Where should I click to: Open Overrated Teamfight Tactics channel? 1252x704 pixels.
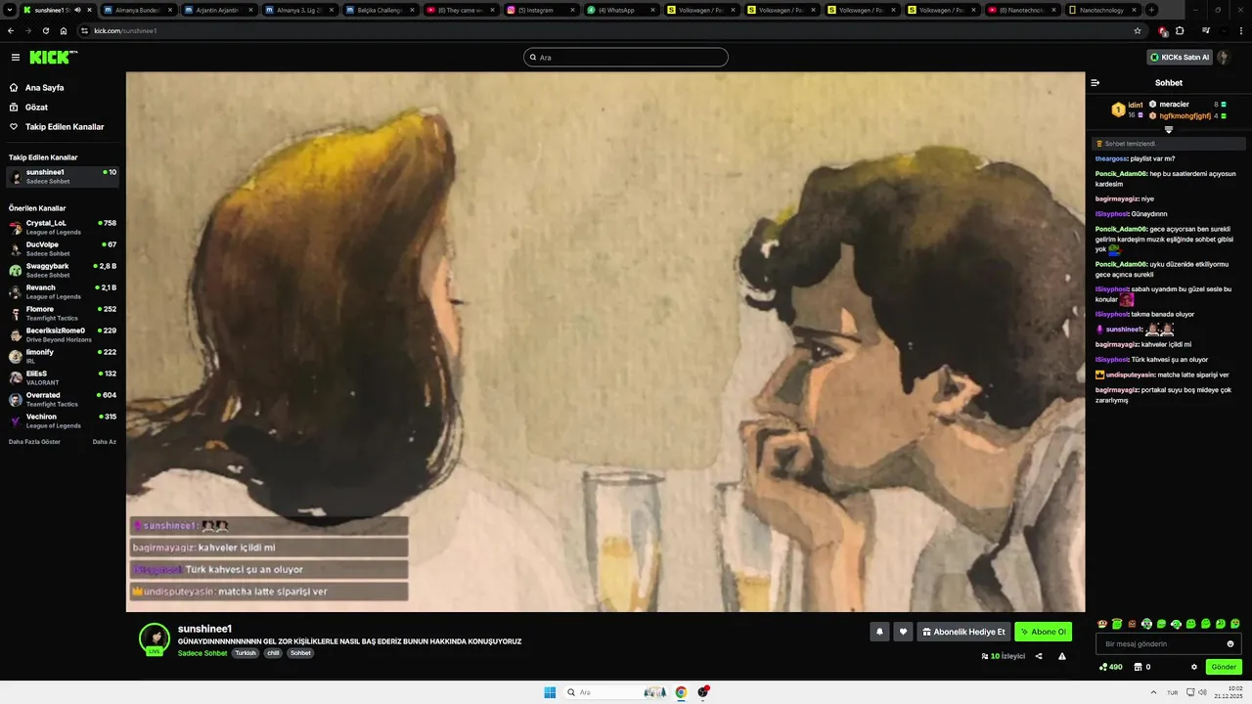[x=63, y=399]
